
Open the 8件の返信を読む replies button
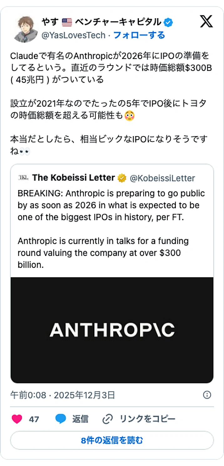(x=112, y=440)
